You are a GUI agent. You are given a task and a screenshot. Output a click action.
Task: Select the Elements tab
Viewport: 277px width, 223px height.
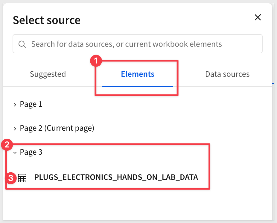tap(138, 74)
